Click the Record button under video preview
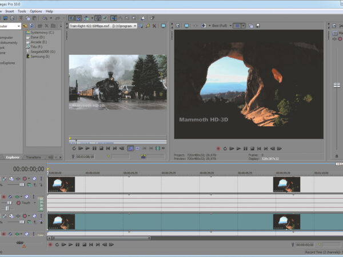The width and height of the screenshot is (343, 257). tap(218, 148)
